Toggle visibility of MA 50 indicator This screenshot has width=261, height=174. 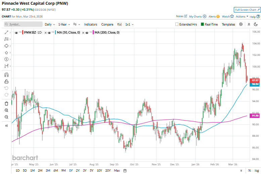point(49,33)
